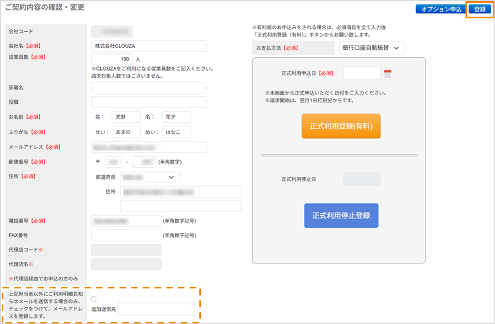495x324 pixels.
Task: Tick the additional recipient notification checkbox
Action: coord(94,299)
